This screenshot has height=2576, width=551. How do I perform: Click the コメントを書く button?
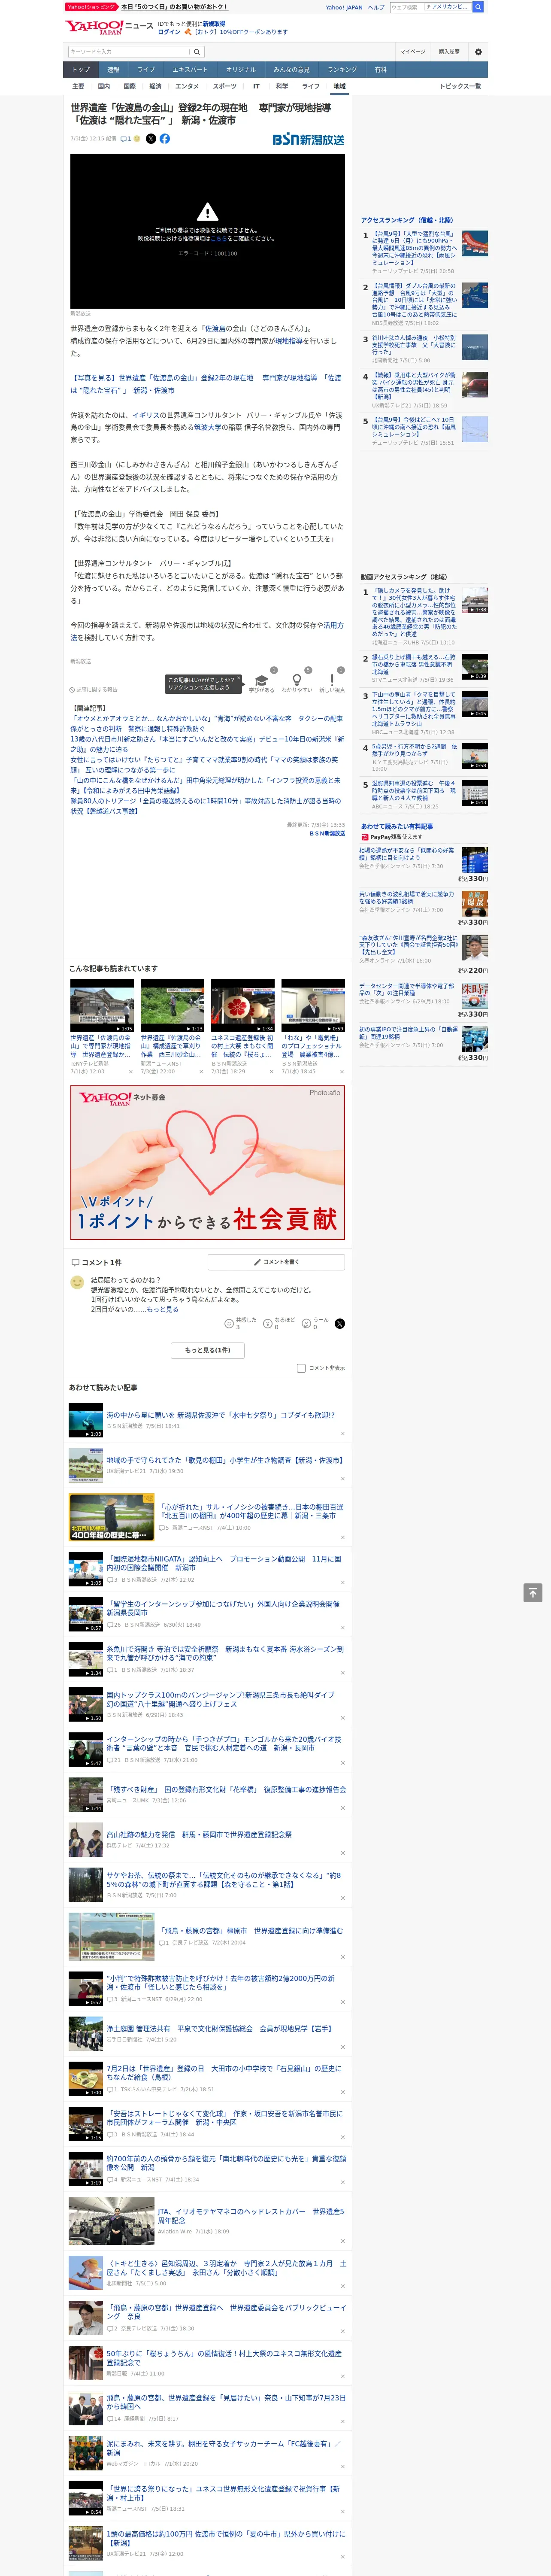click(x=276, y=1262)
